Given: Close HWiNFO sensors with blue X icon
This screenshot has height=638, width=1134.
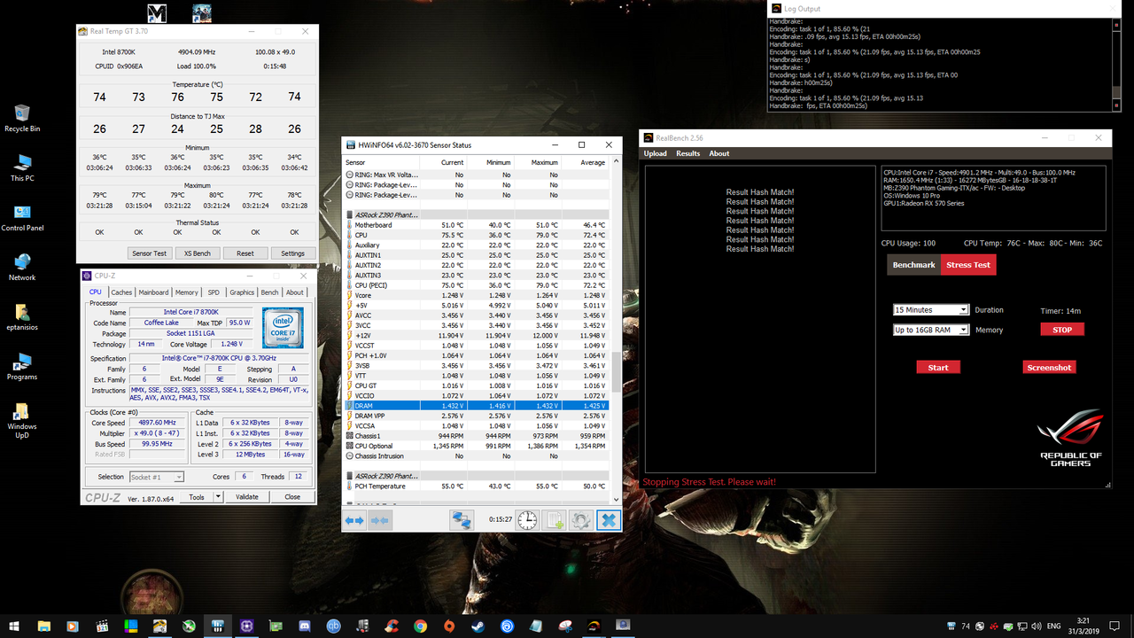Looking at the screenshot, I should 609,520.
